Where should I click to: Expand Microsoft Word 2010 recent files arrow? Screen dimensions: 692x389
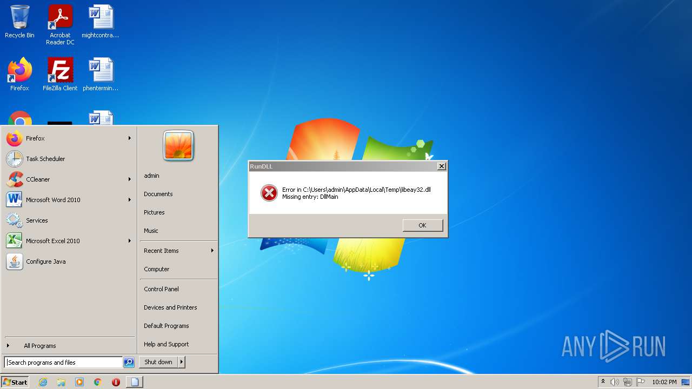[x=130, y=200]
